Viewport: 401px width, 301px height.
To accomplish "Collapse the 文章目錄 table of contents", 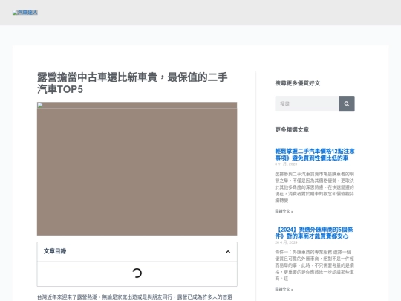I will (x=228, y=252).
